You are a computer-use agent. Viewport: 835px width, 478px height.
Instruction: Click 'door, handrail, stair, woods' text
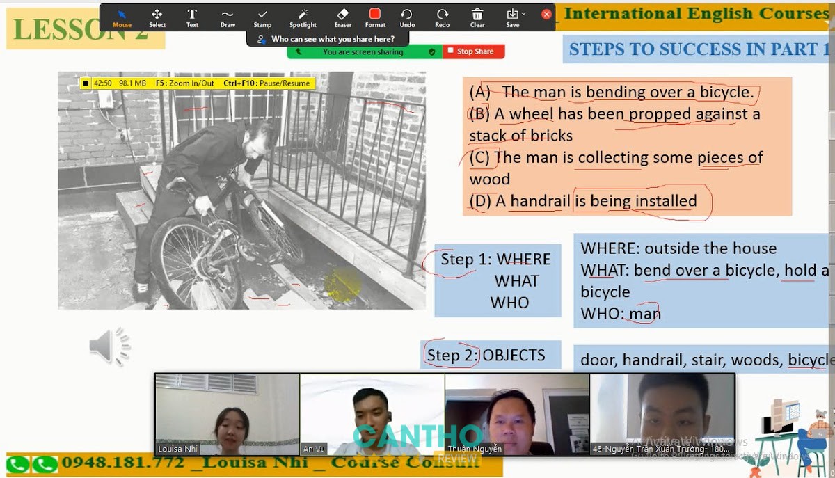pyautogui.click(x=682, y=360)
